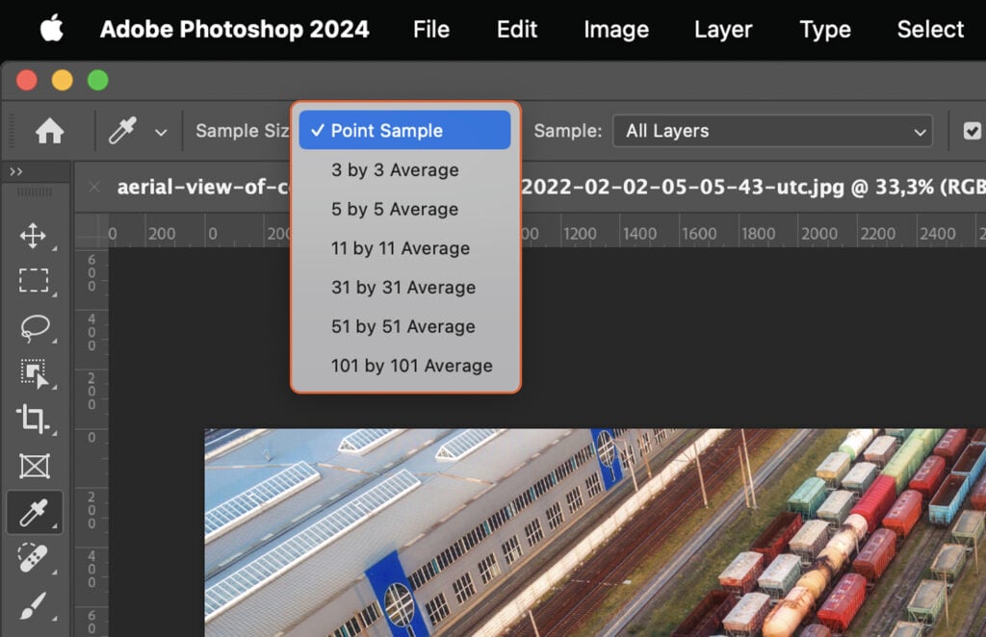Open the Layer menu
Screen dimensions: 986x637
click(x=722, y=30)
